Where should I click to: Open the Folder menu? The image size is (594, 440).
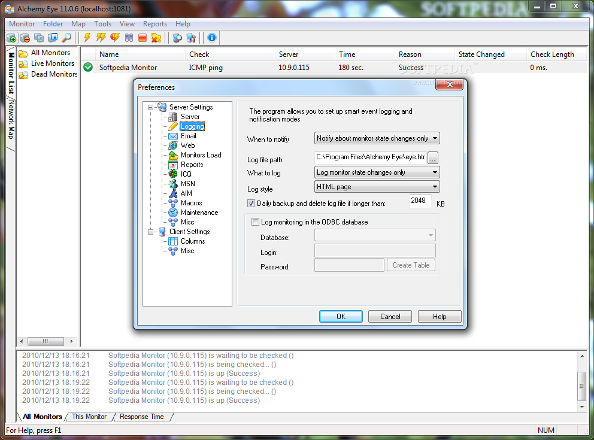53,24
